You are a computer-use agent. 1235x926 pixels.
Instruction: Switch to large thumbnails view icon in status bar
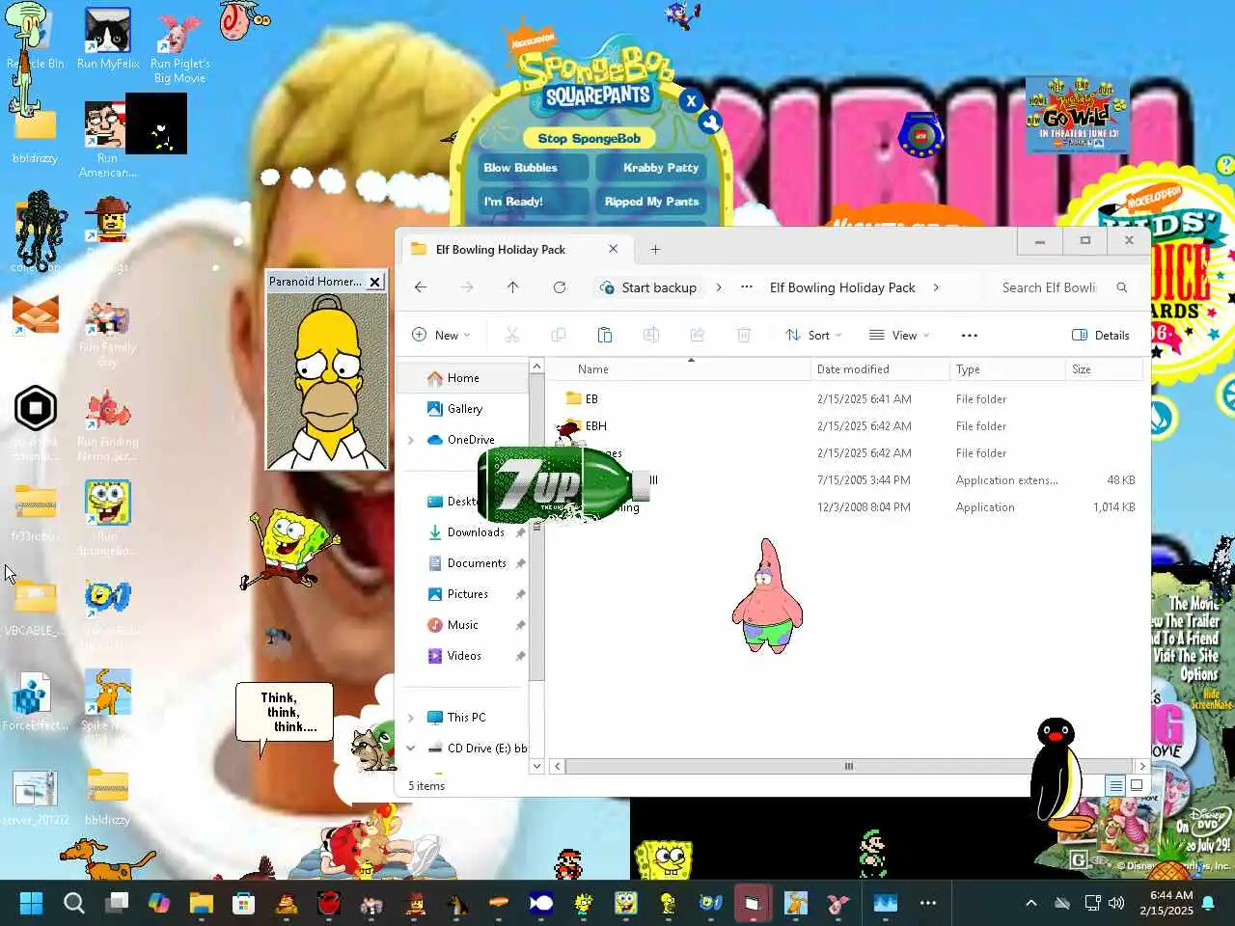(1137, 785)
